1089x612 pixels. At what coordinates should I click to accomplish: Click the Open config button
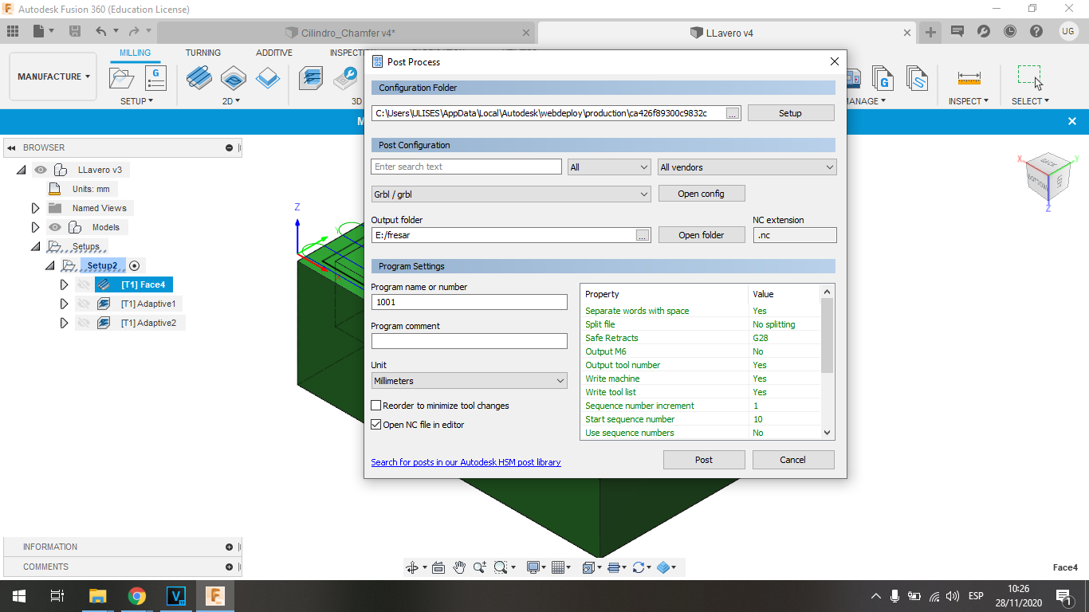click(x=702, y=194)
